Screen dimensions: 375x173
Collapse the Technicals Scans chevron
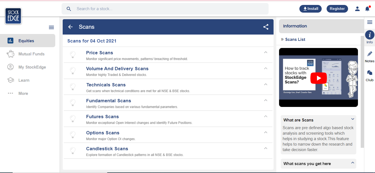pos(266,84)
